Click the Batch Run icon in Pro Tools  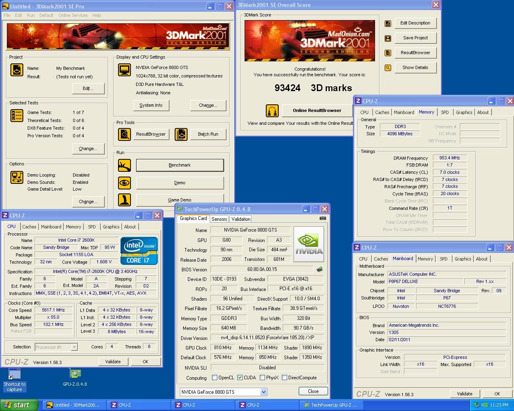pos(181,134)
